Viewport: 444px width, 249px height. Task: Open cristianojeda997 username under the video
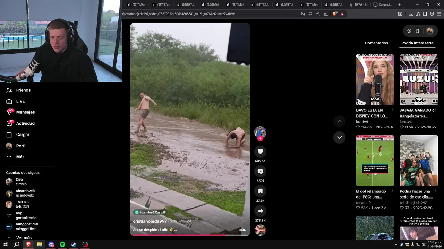tap(150, 221)
